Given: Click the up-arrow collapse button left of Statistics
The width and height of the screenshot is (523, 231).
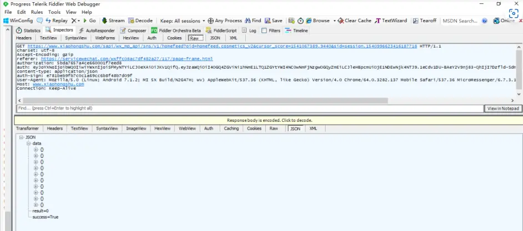Looking at the screenshot, I should pyautogui.click(x=7, y=30).
